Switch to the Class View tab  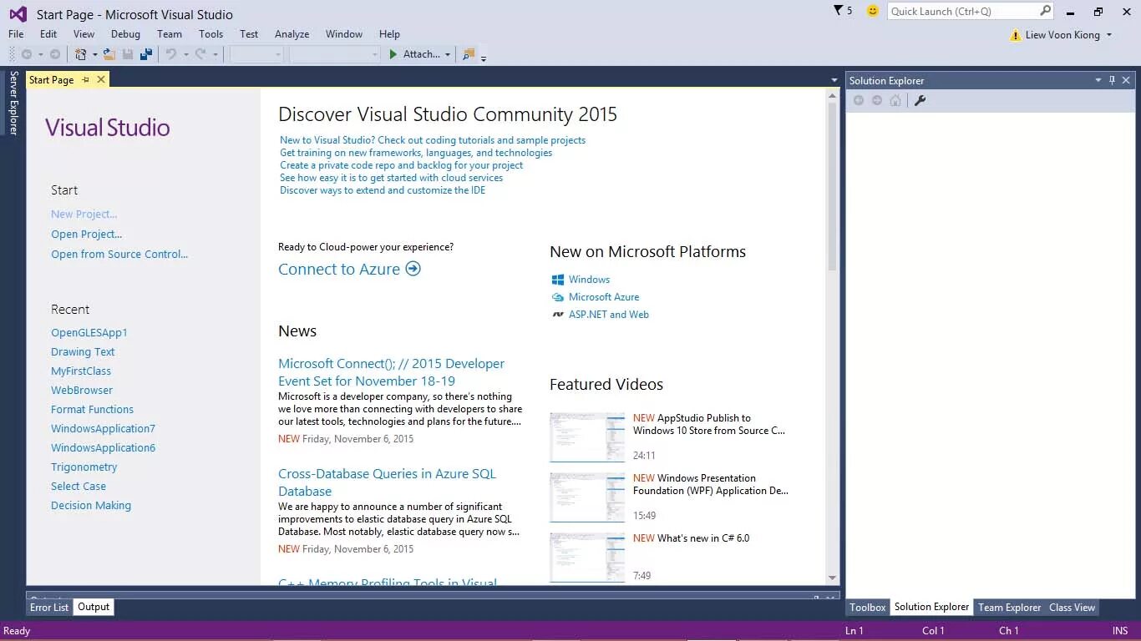pos(1072,608)
